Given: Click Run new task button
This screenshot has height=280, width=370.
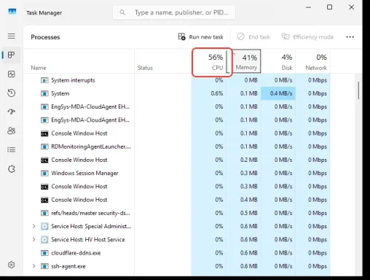Looking at the screenshot, I should click(x=200, y=37).
